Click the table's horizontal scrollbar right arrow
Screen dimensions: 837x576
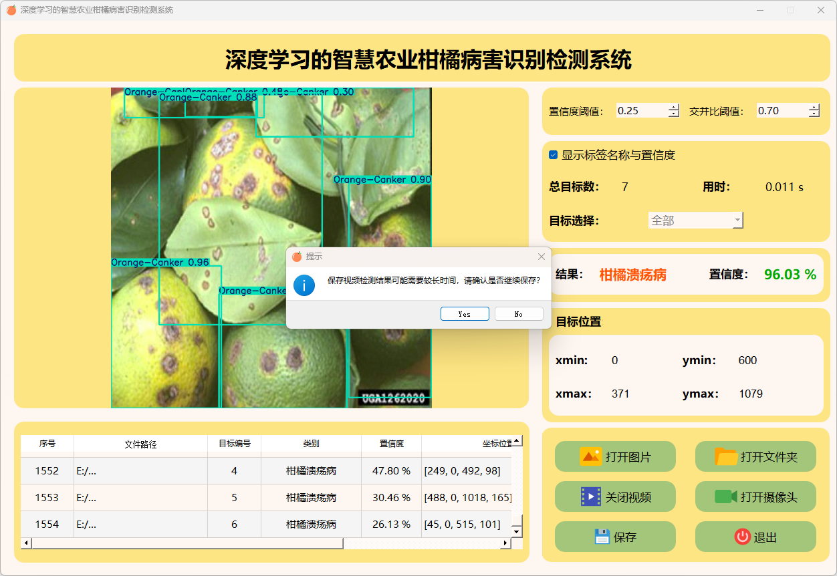(x=505, y=543)
